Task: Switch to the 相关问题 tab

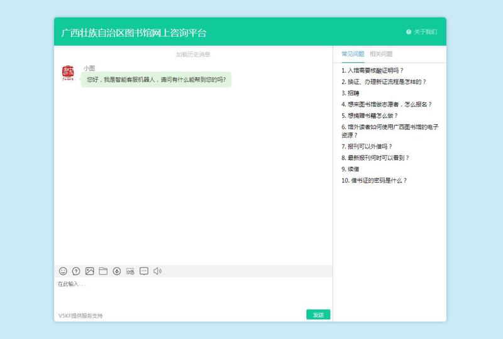Action: point(381,54)
